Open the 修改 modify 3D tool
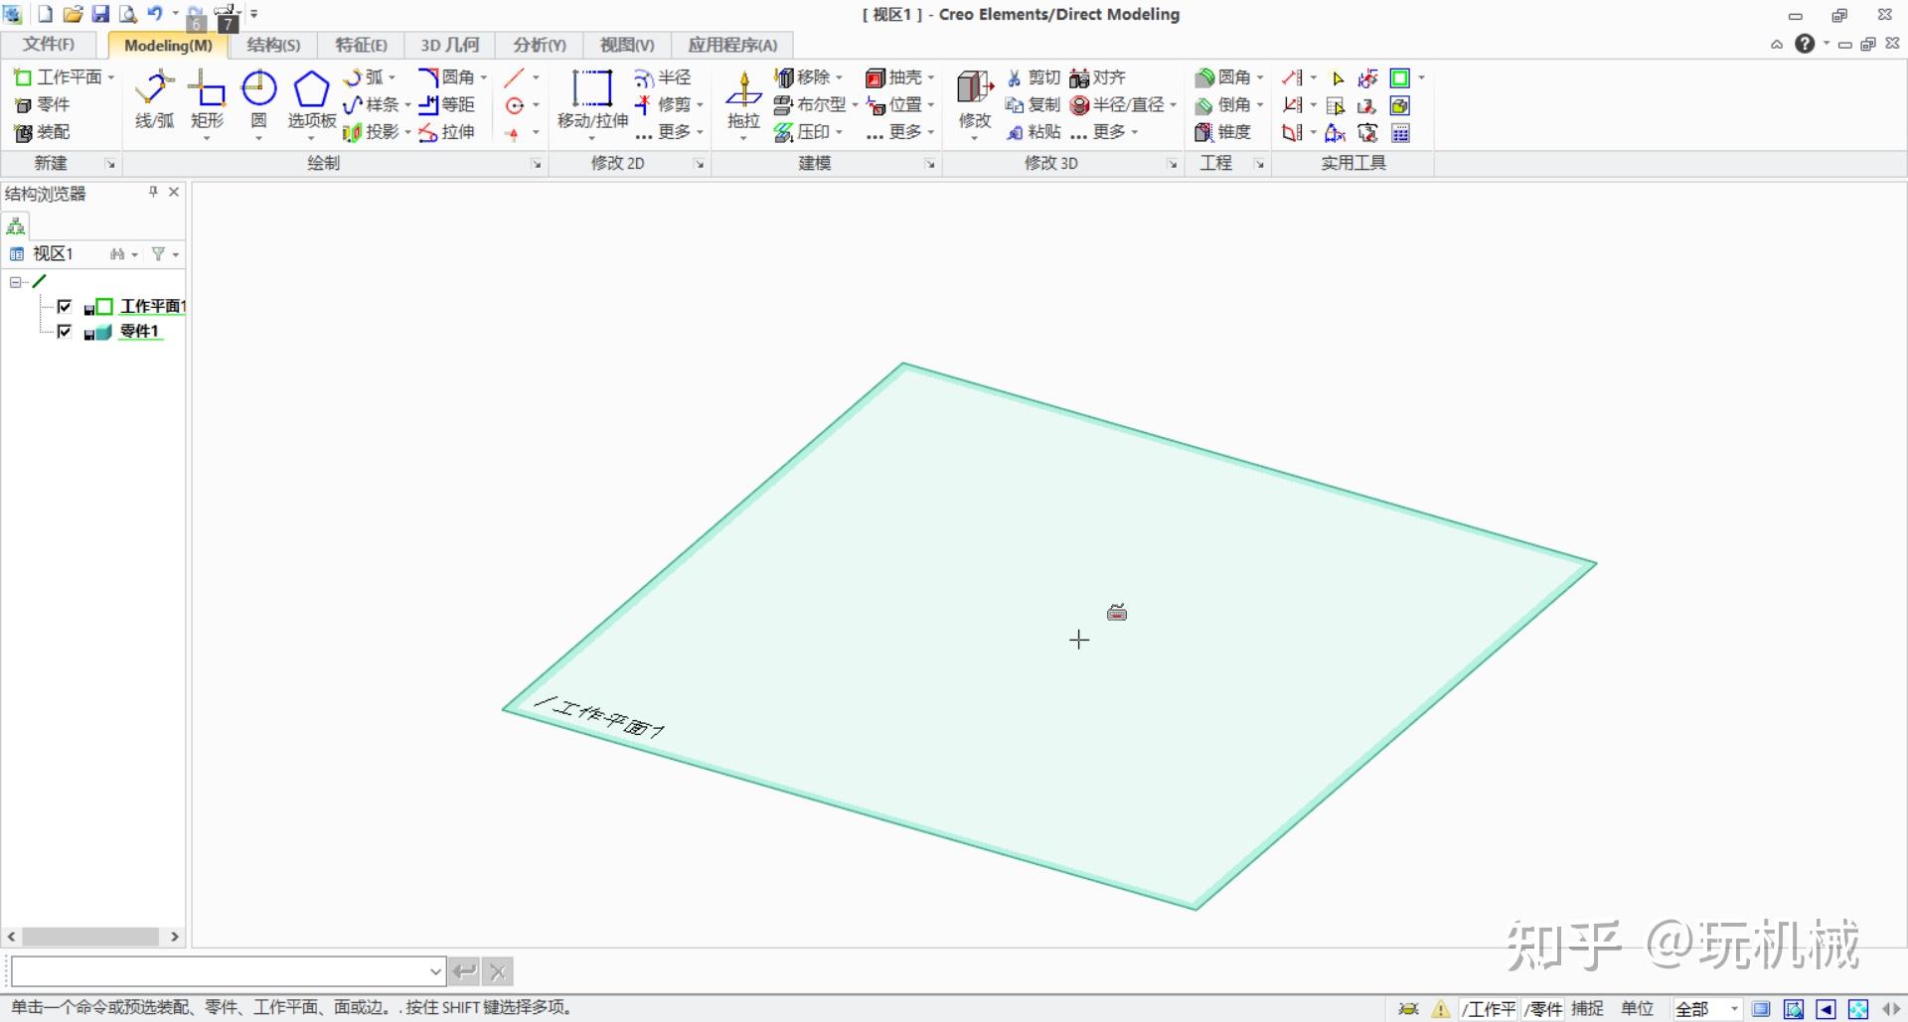The height and width of the screenshot is (1022, 1908). [974, 99]
